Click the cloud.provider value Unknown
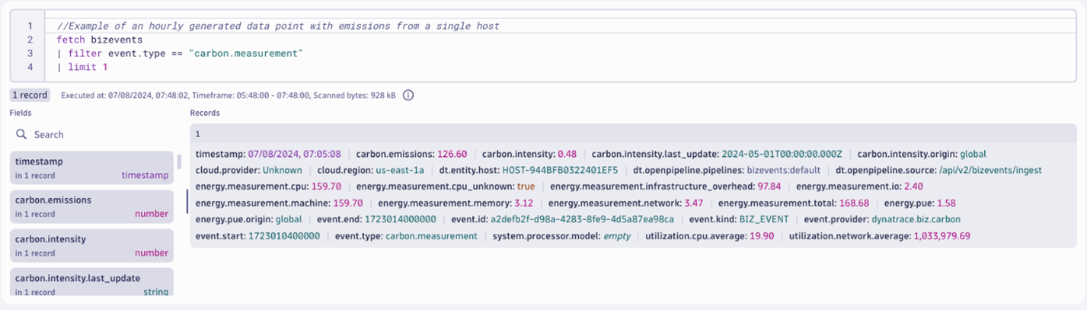This screenshot has height=310, width=1087. point(282,170)
